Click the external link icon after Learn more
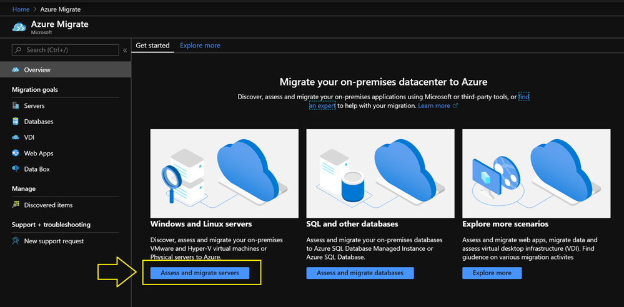This screenshot has height=307, width=624. 455,106
